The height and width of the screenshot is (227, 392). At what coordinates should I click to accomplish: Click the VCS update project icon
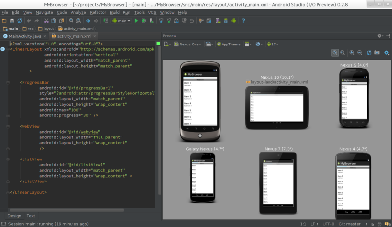(161, 21)
